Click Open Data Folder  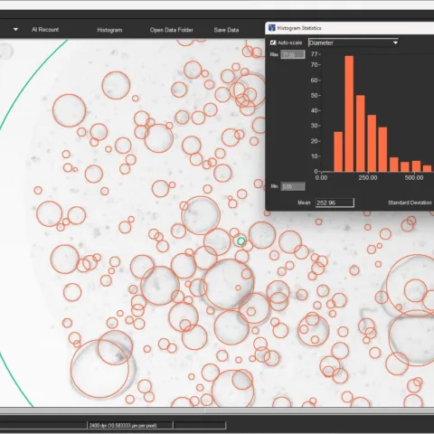172,30
